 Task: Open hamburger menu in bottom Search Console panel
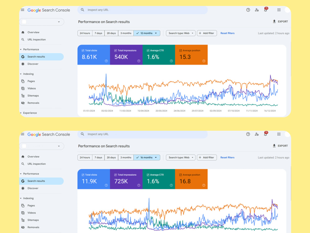click(x=23, y=134)
